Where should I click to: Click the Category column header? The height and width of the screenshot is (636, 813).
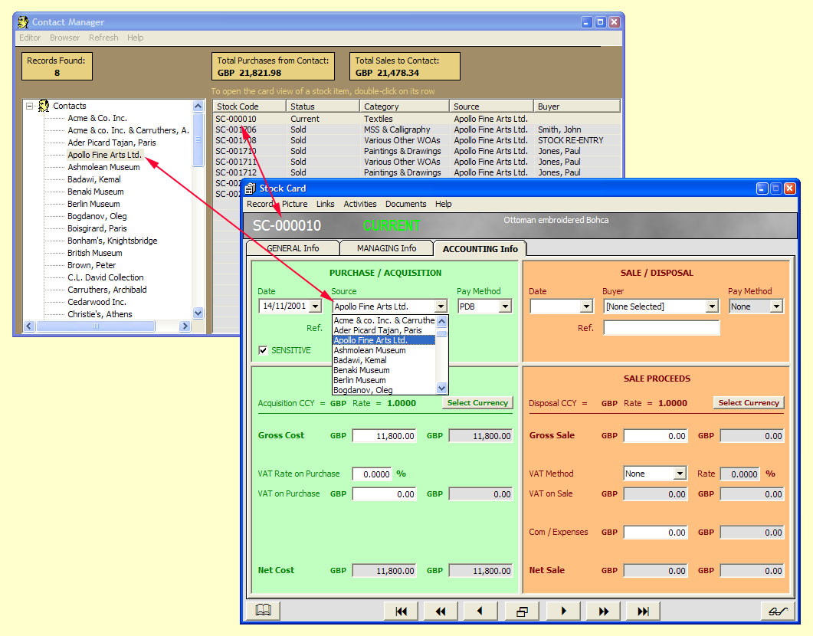point(404,107)
